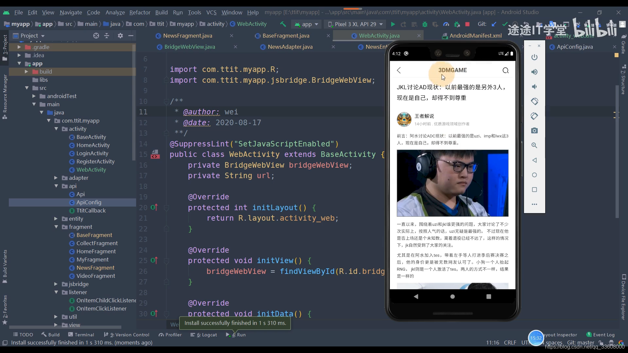Tap the back arrow in 3DMGAME header
The height and width of the screenshot is (353, 628).
399,70
